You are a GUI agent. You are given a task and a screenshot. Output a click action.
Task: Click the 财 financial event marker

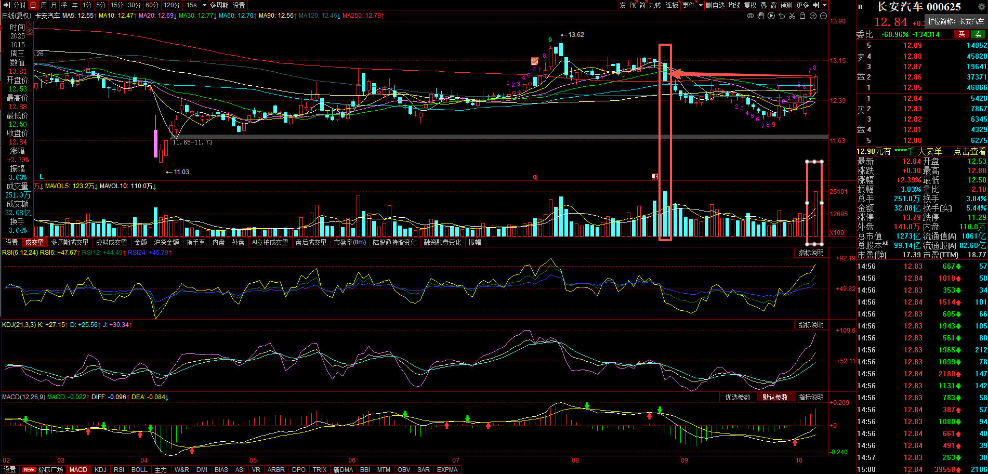655,177
